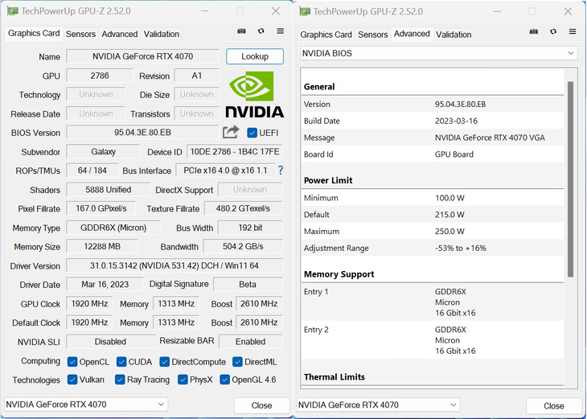This screenshot has width=587, height=419.
Task: Toggle the OpenCL checkbox
Action: point(72,362)
